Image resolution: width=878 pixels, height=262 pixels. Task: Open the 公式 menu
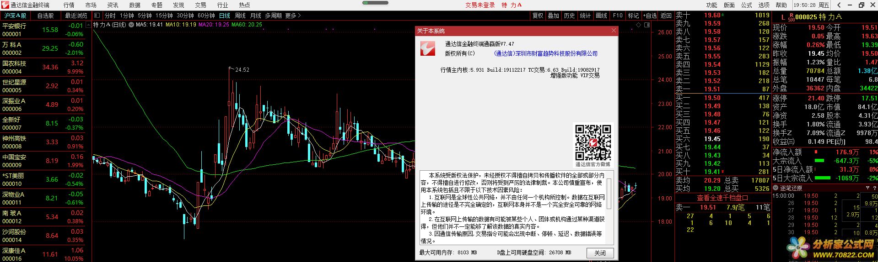tap(746, 5)
